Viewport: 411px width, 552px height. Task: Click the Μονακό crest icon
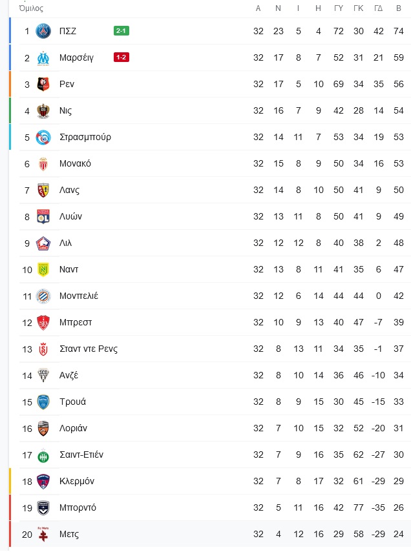[43, 164]
